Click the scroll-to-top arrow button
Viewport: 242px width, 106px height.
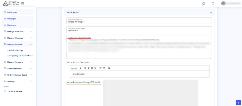(x=238, y=103)
